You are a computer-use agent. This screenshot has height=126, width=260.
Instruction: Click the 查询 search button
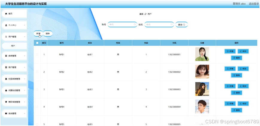click(x=182, y=24)
